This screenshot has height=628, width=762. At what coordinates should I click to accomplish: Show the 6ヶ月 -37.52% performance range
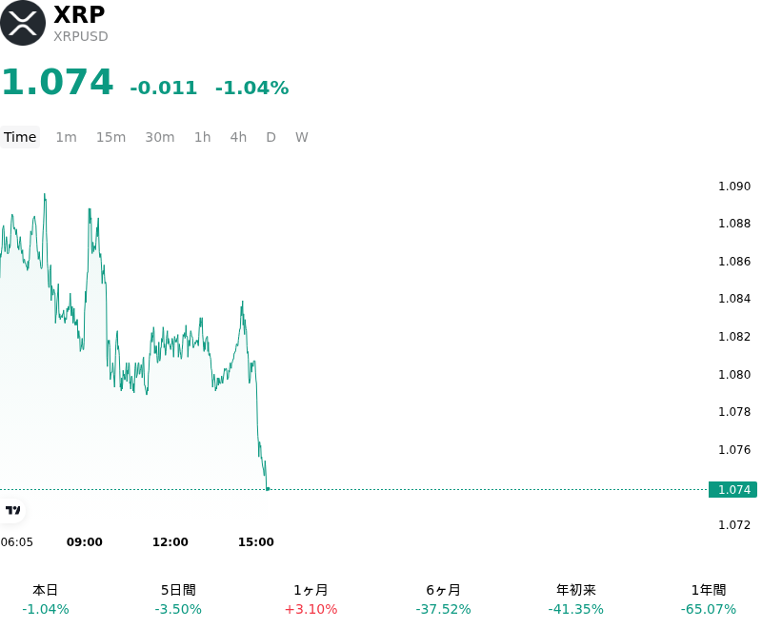pos(443,599)
